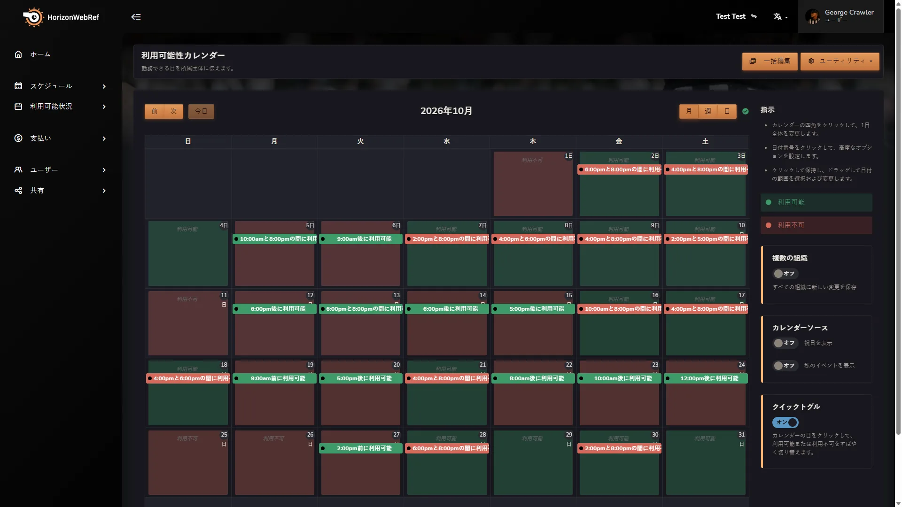Select the 利用可能 green legend swatch

click(816, 202)
